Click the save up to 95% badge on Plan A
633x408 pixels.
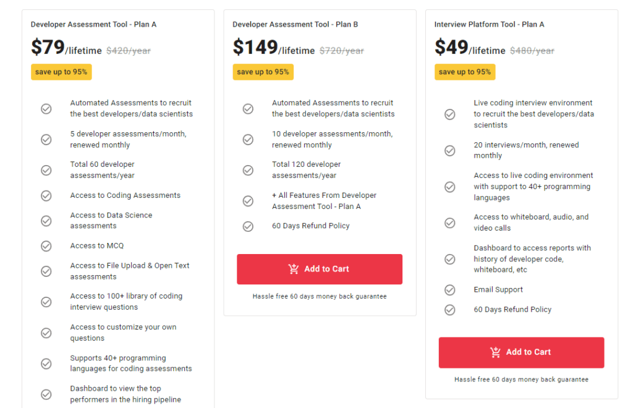[x=61, y=72]
